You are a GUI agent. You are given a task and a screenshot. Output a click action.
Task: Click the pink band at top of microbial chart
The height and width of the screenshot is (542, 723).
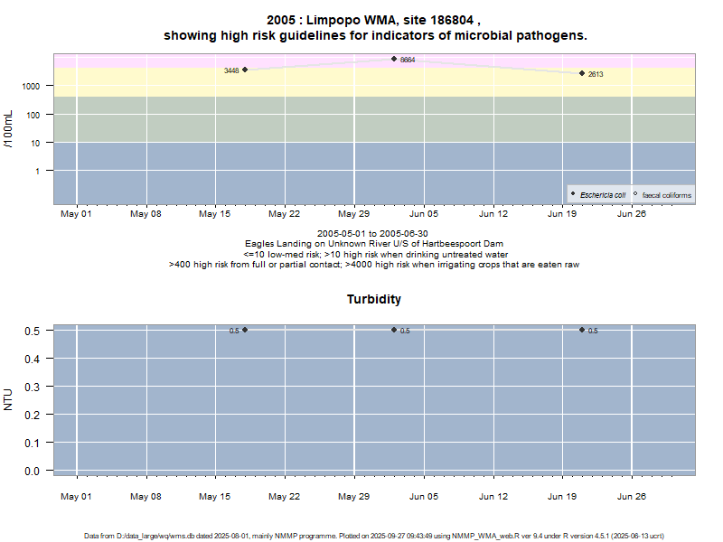point(136,59)
